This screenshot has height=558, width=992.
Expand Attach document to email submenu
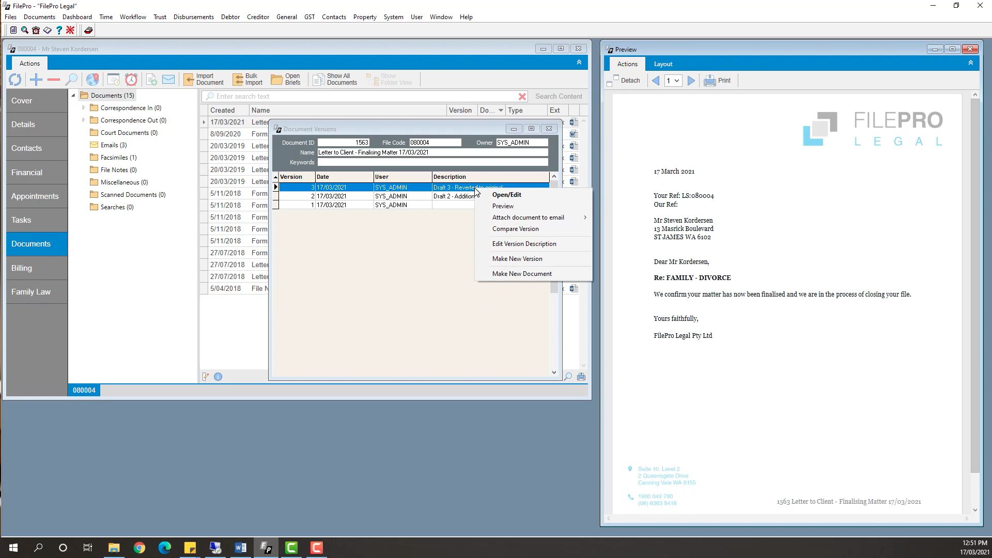[x=534, y=218]
